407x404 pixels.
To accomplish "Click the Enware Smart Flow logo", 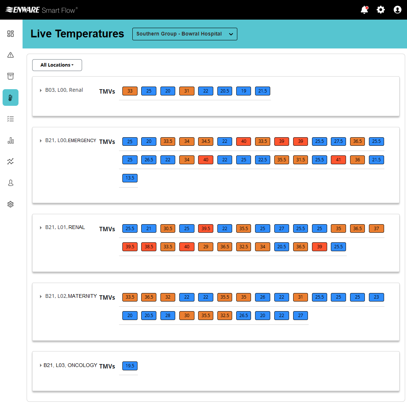I will (x=41, y=10).
